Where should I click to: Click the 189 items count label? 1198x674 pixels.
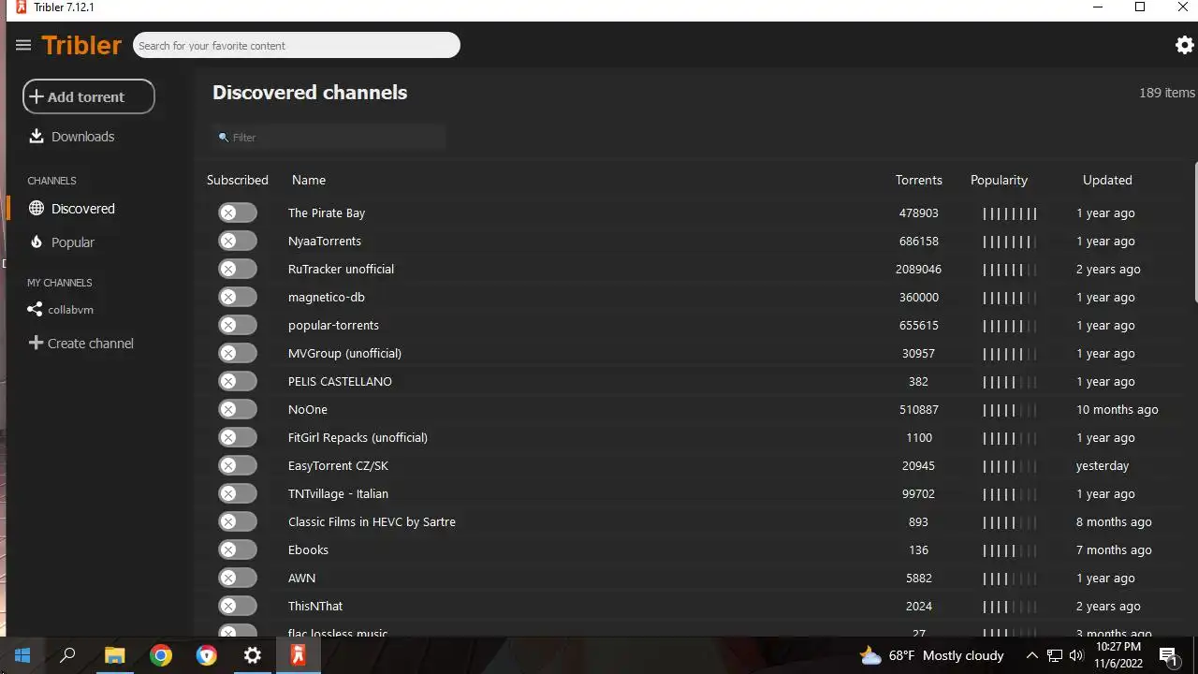[1167, 93]
